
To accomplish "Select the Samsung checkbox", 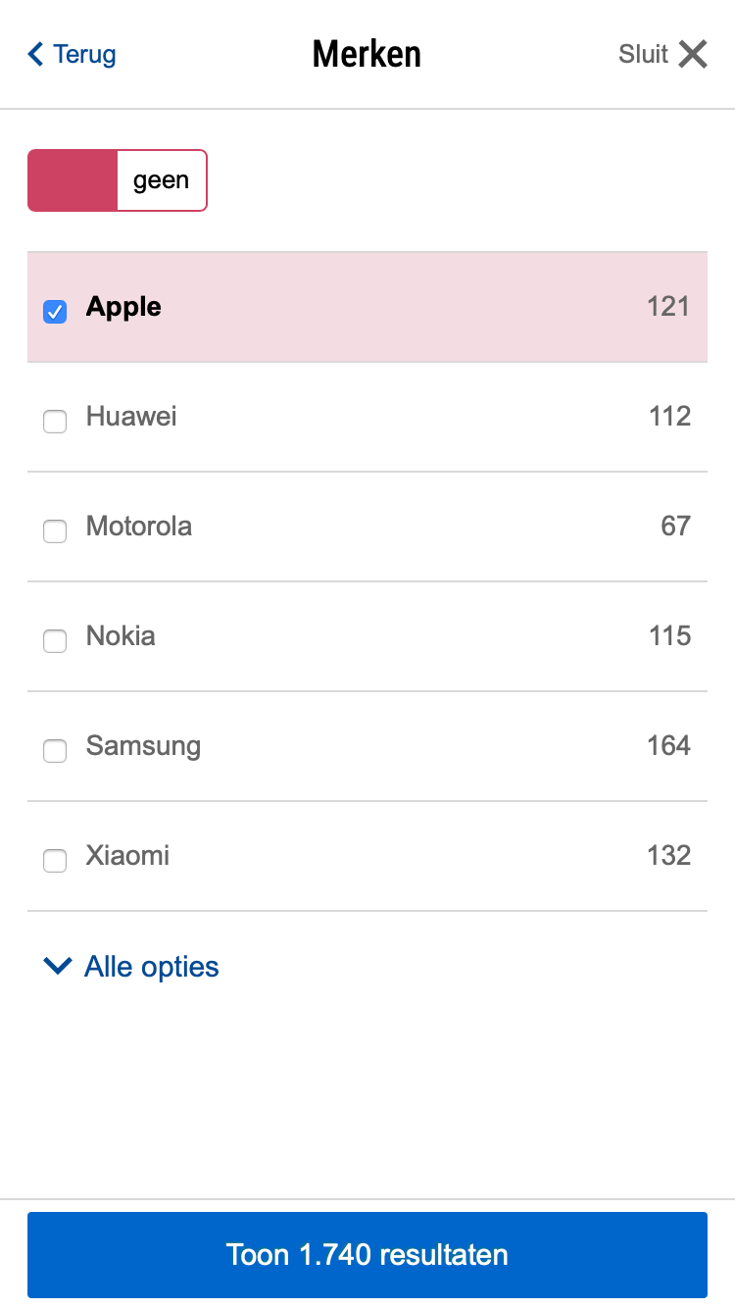I will (x=55, y=751).
